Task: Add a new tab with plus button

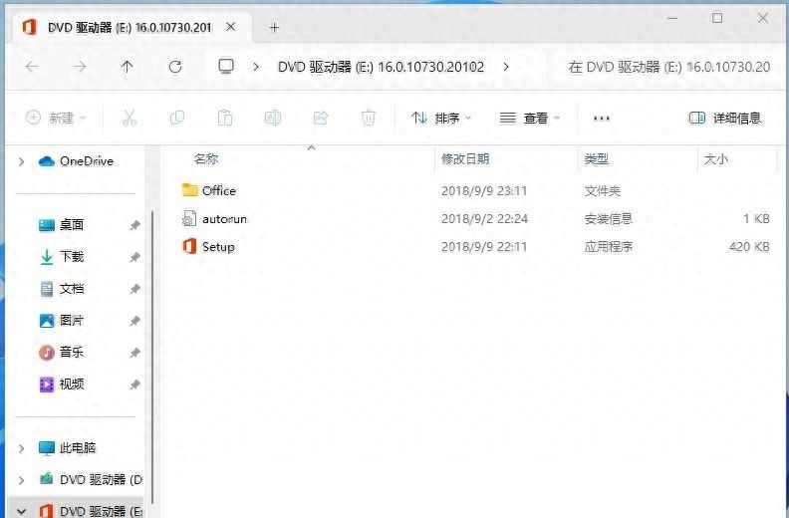Action: [274, 28]
